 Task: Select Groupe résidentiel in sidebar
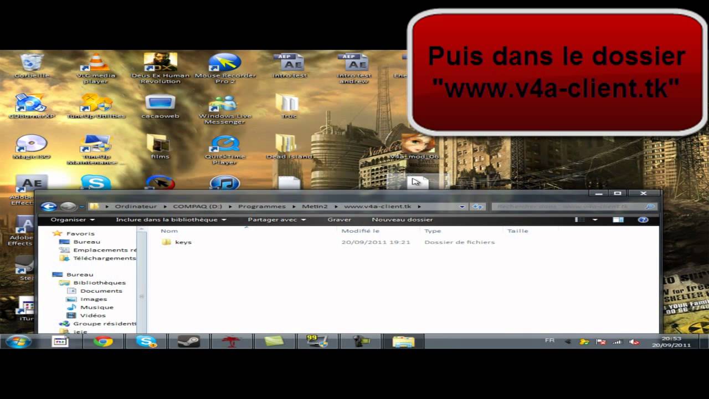click(x=98, y=324)
